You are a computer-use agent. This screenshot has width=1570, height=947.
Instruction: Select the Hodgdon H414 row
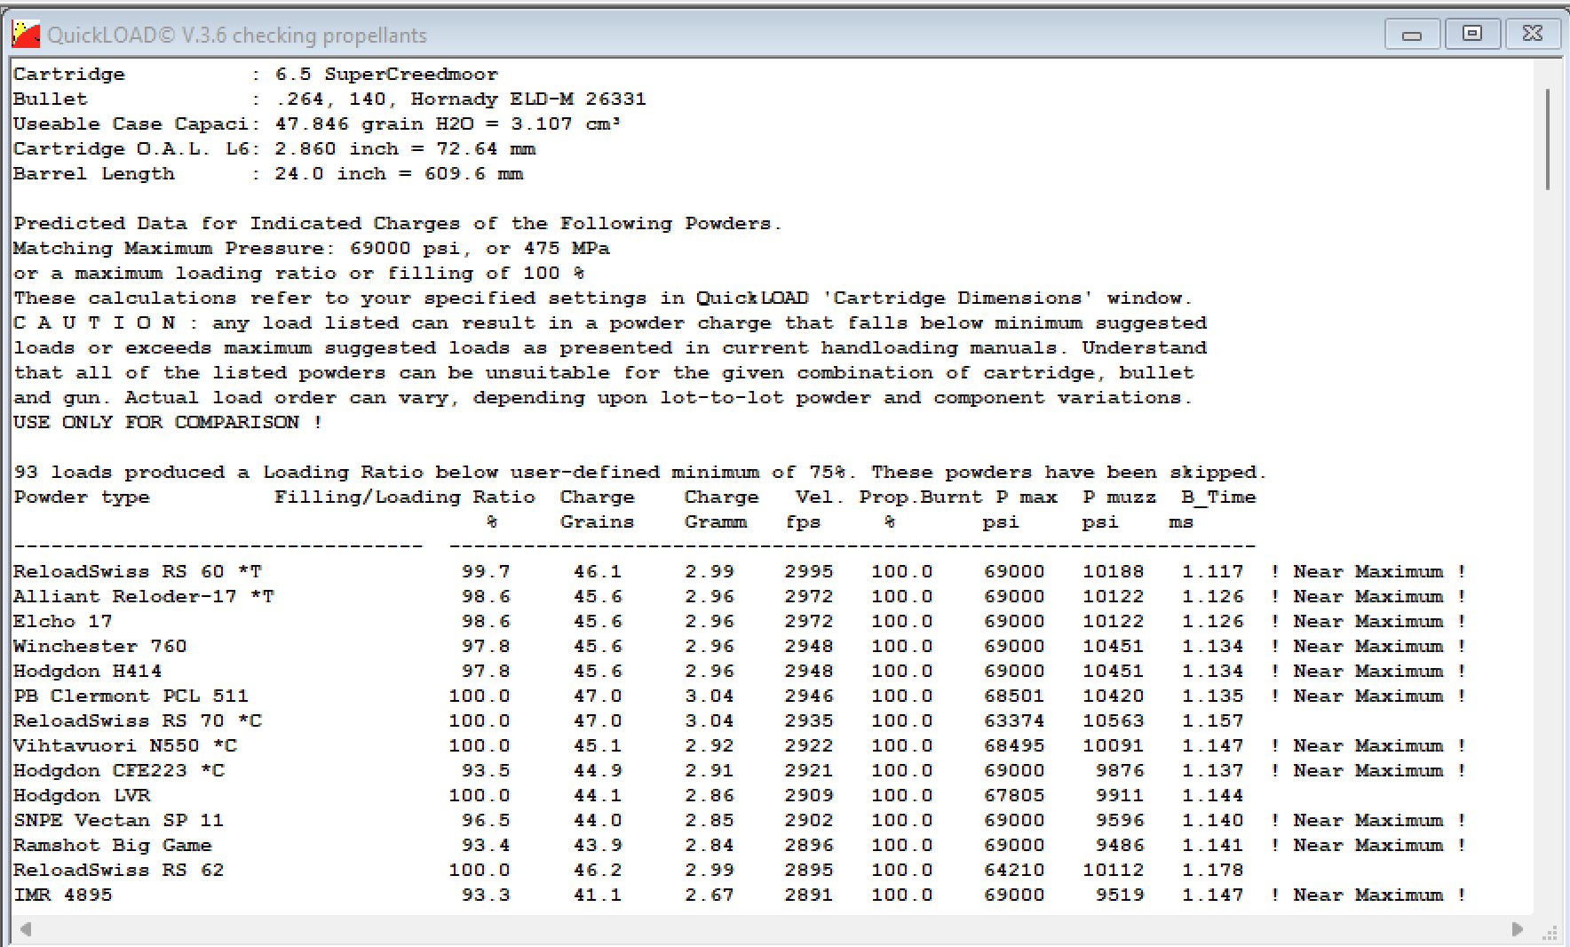tap(87, 671)
